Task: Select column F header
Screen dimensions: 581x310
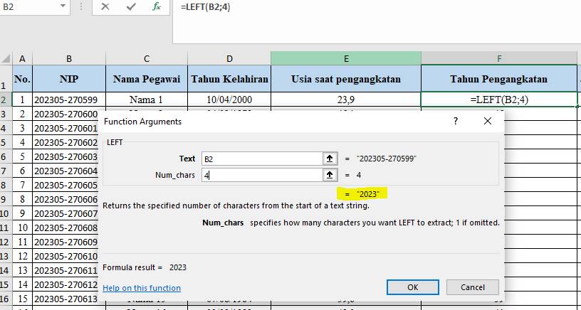Action: (x=499, y=58)
